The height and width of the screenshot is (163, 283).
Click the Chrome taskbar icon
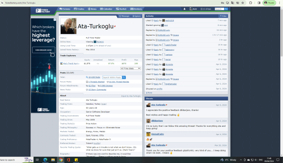[x=61, y=160]
